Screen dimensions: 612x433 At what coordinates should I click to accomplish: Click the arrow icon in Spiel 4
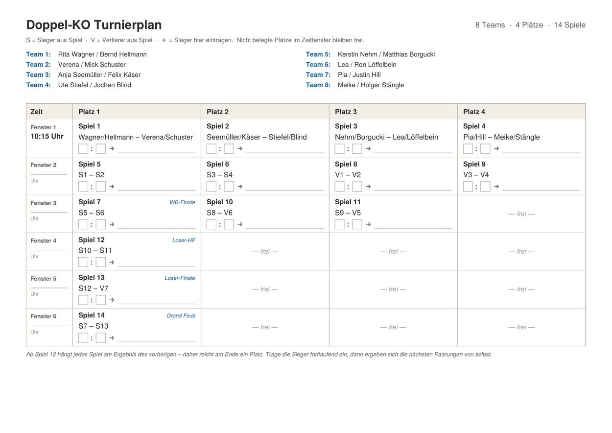pyautogui.click(x=496, y=148)
